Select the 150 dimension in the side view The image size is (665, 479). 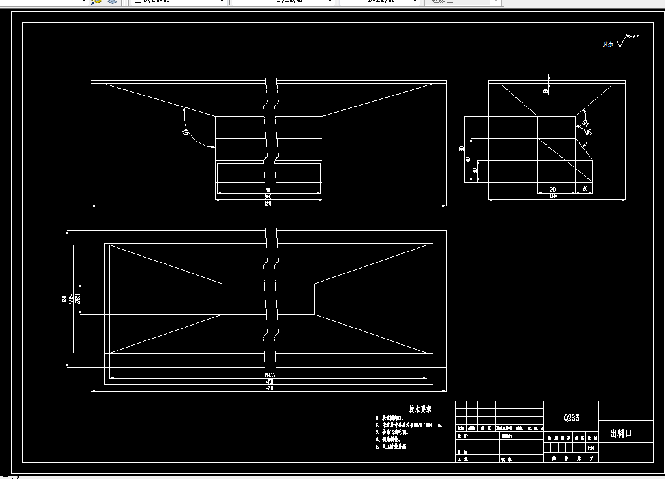click(585, 189)
